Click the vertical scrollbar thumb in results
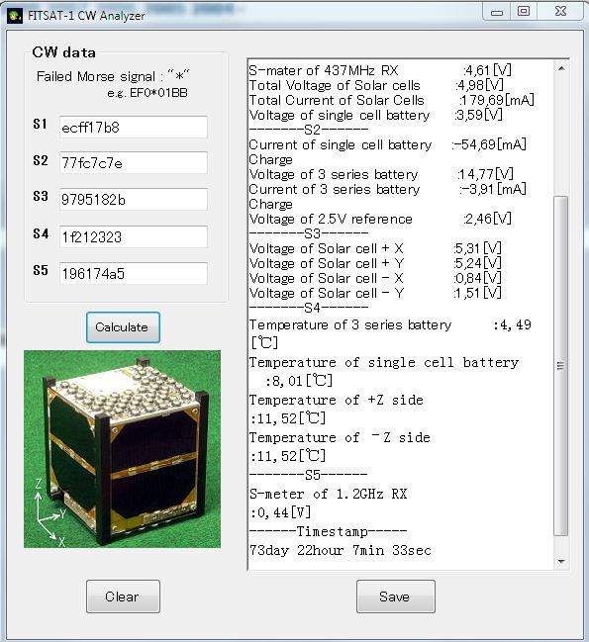This screenshot has height=642, width=589. tap(561, 366)
